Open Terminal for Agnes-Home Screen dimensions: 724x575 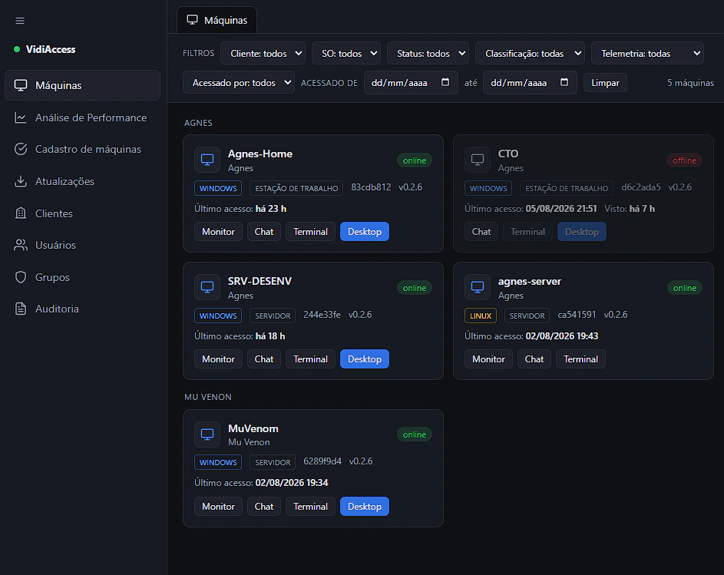pyautogui.click(x=310, y=232)
